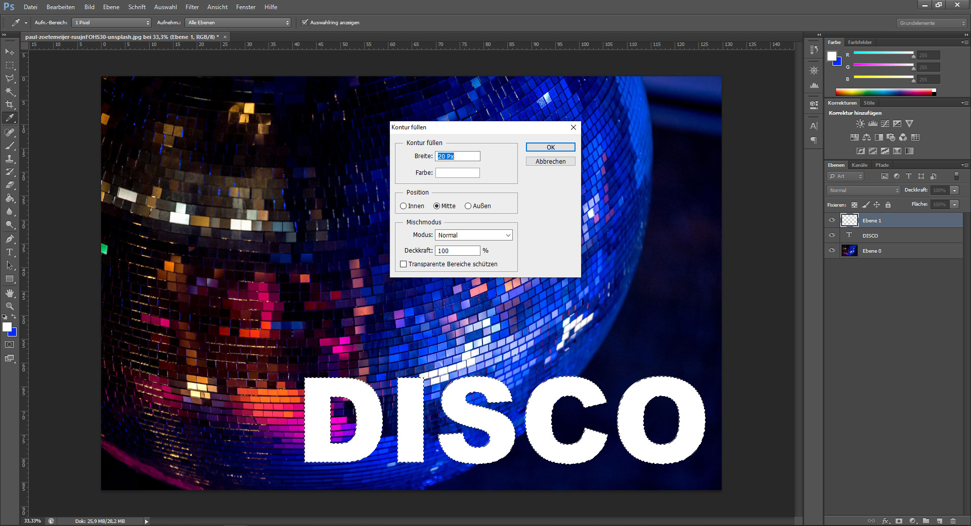Viewport: 971px width, 526px height.
Task: Open the Modus dropdown in dialog
Action: click(474, 235)
